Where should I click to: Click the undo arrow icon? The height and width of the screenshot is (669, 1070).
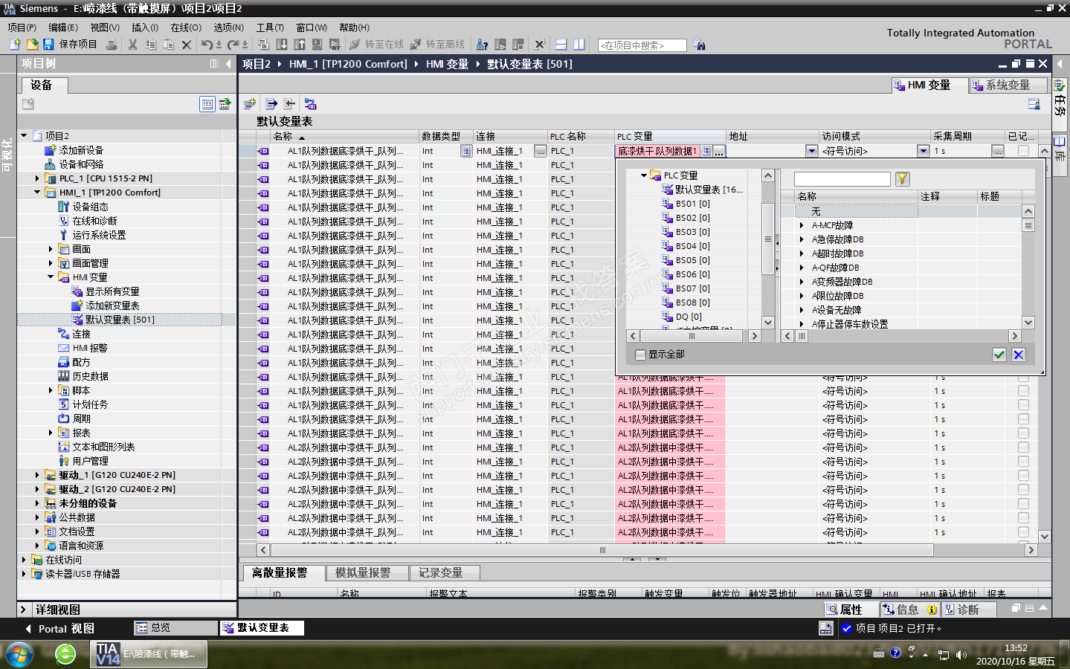click(207, 45)
